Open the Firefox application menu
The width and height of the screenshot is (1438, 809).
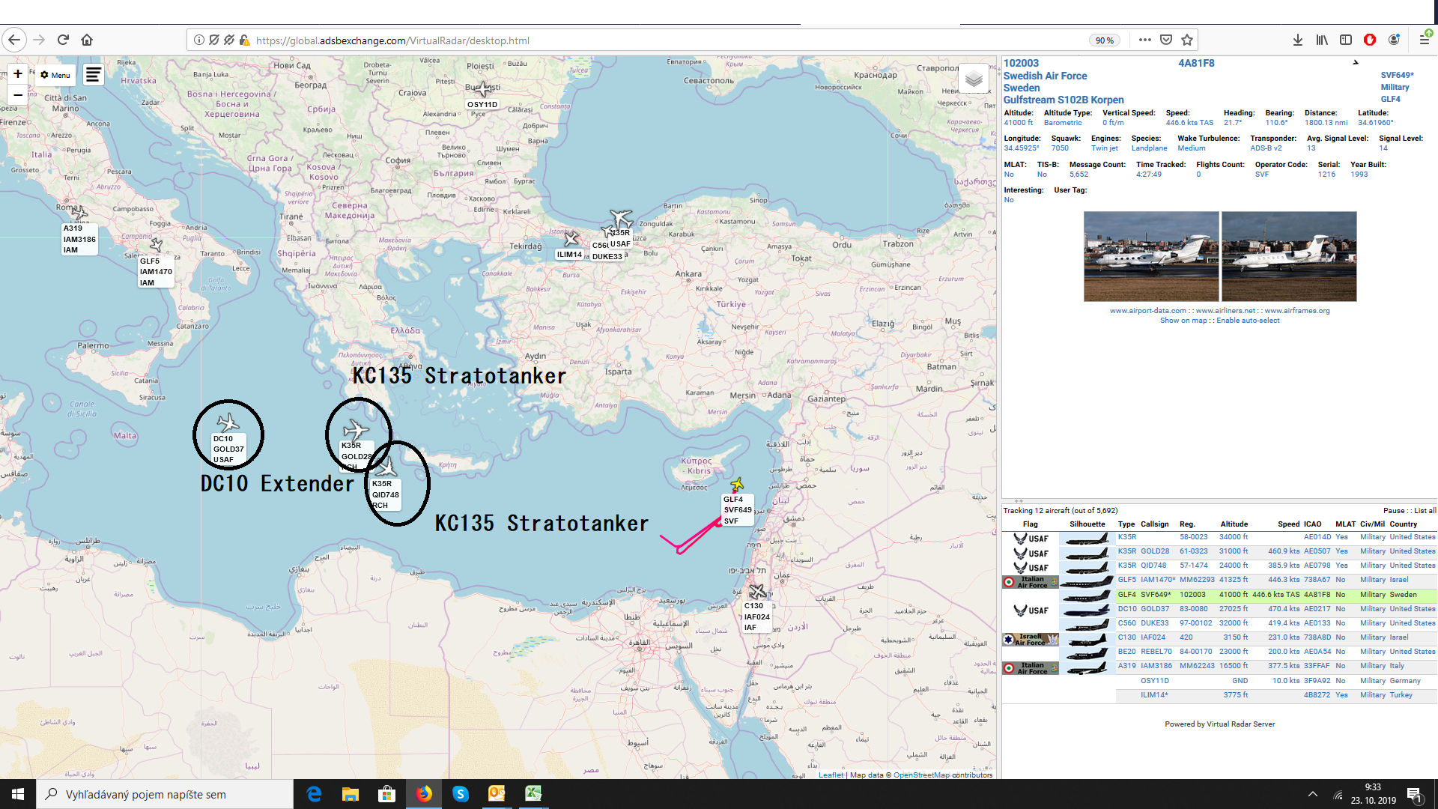click(x=1424, y=40)
